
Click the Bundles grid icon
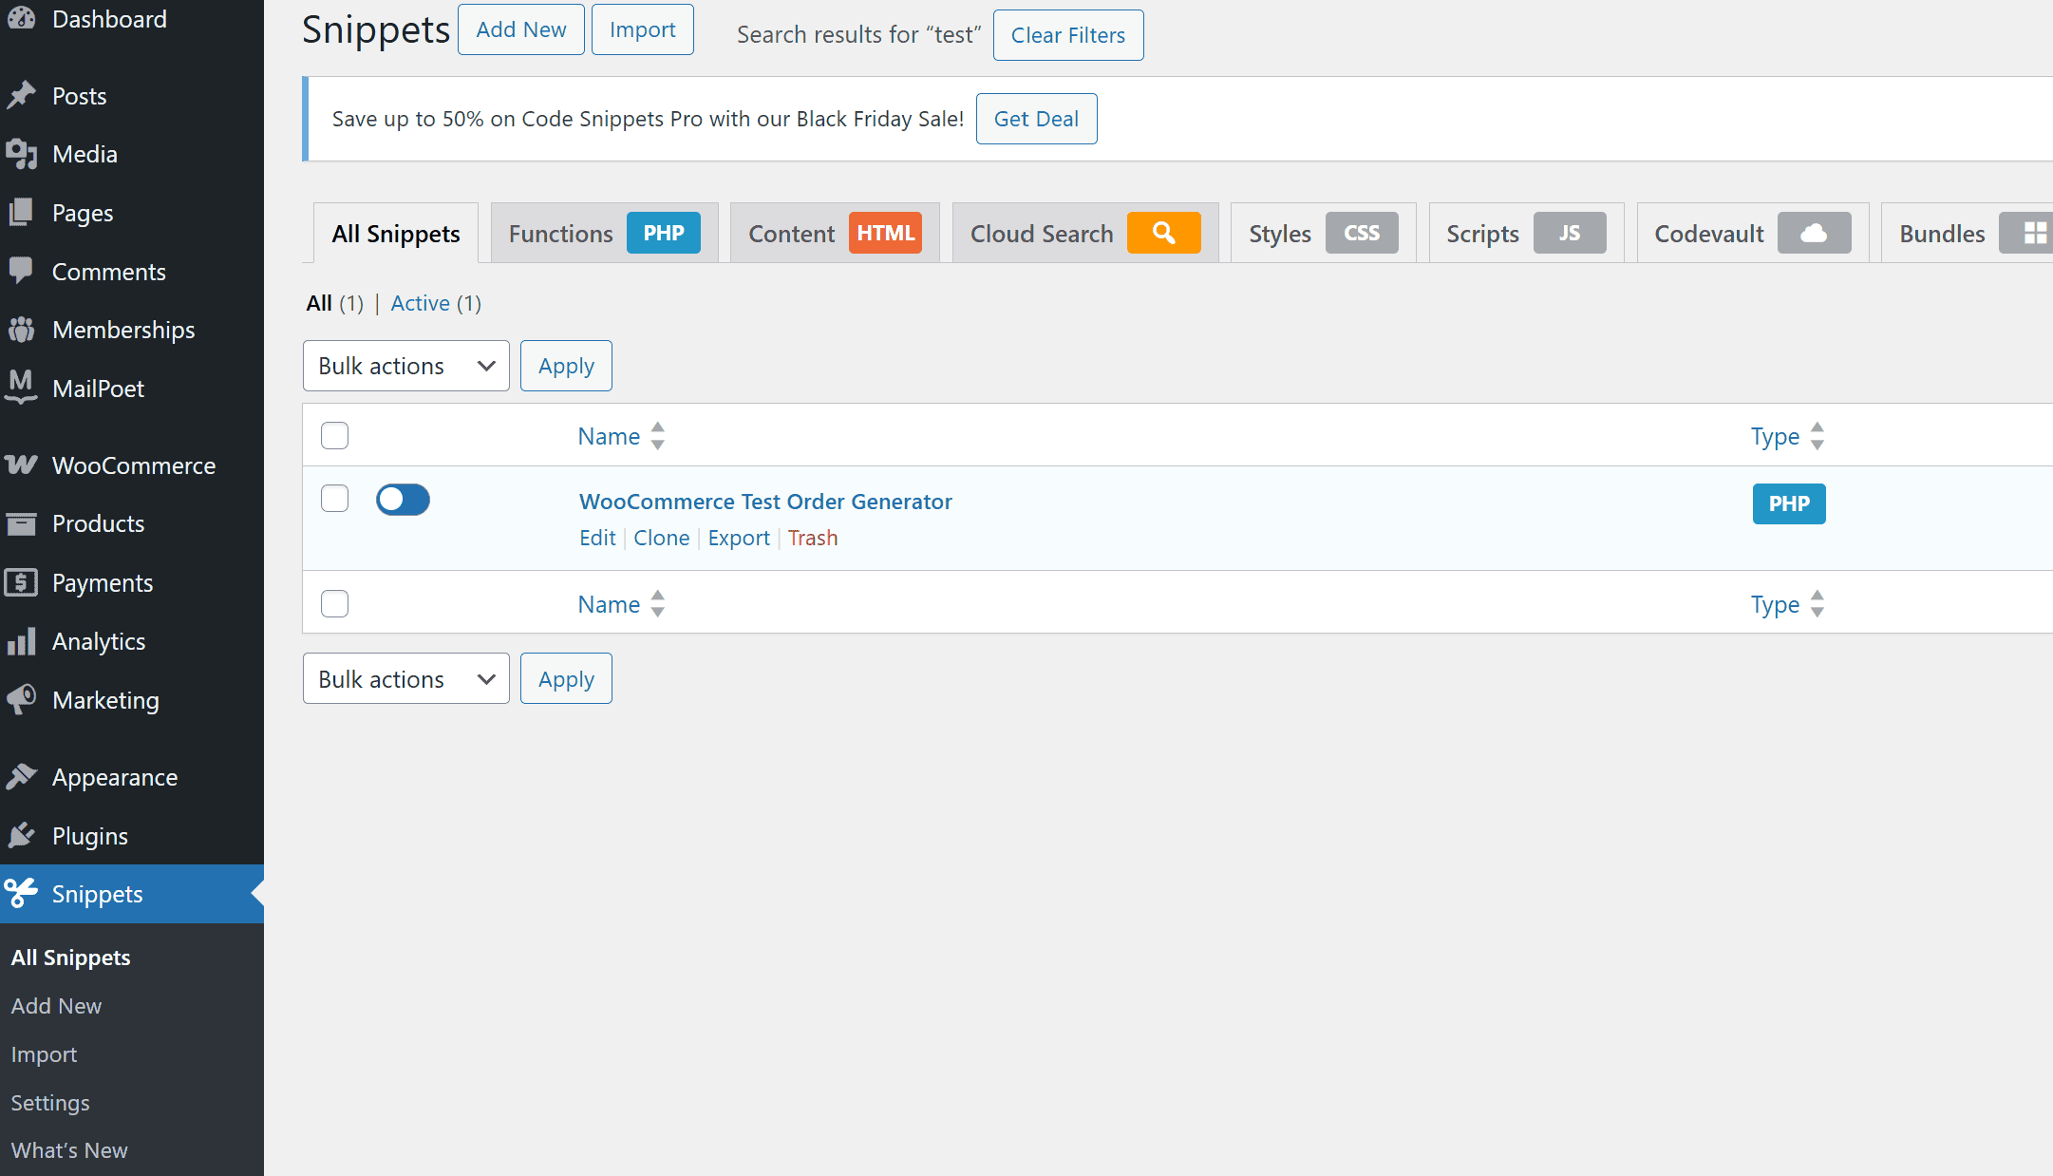(x=2027, y=233)
